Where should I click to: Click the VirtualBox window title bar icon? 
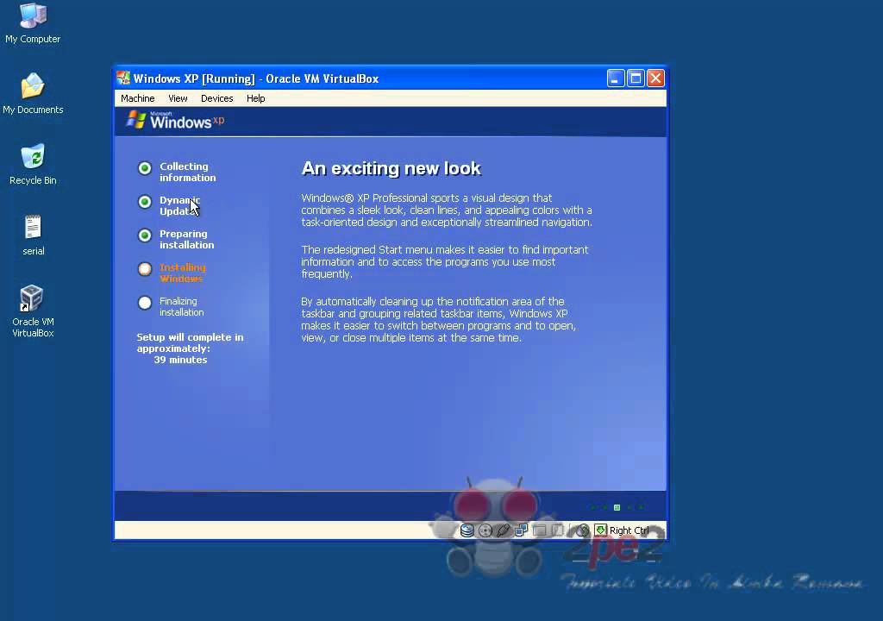point(123,78)
